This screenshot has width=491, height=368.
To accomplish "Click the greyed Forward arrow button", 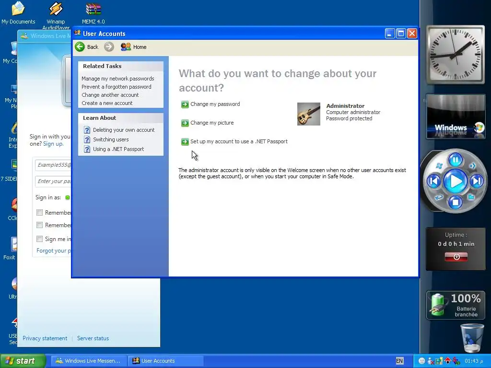I will [x=109, y=47].
